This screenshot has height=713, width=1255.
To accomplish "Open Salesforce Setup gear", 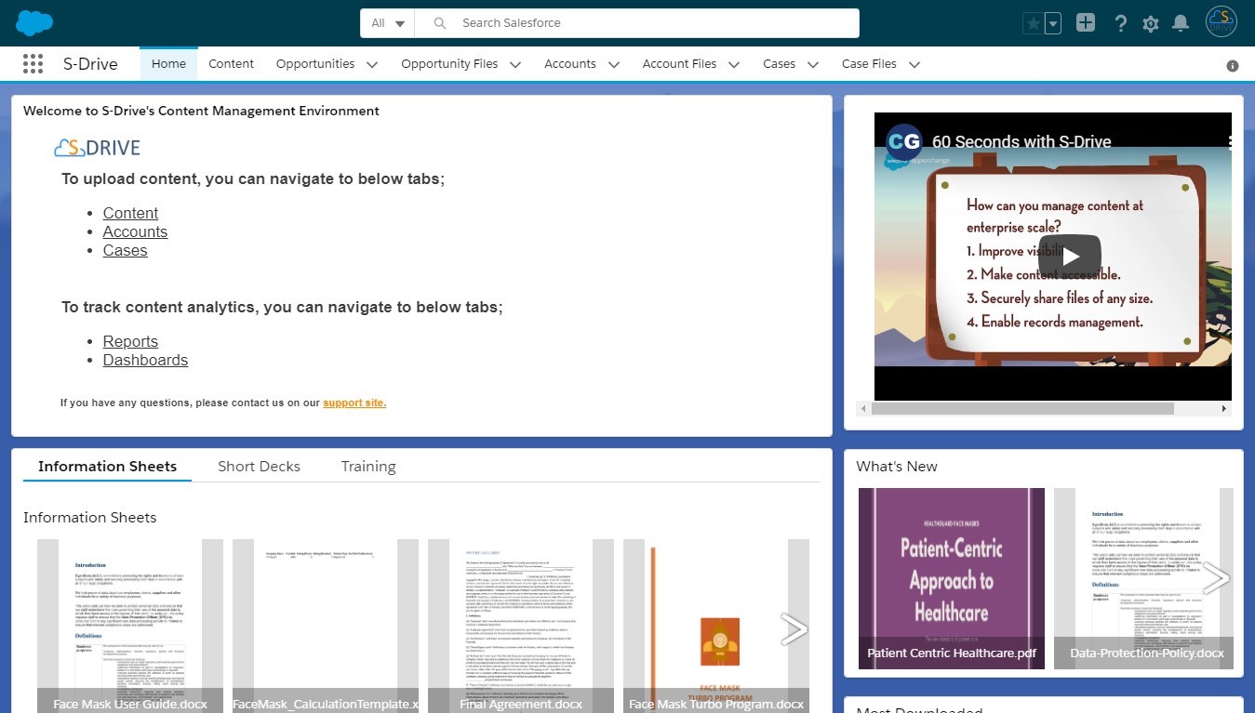I will tap(1150, 23).
